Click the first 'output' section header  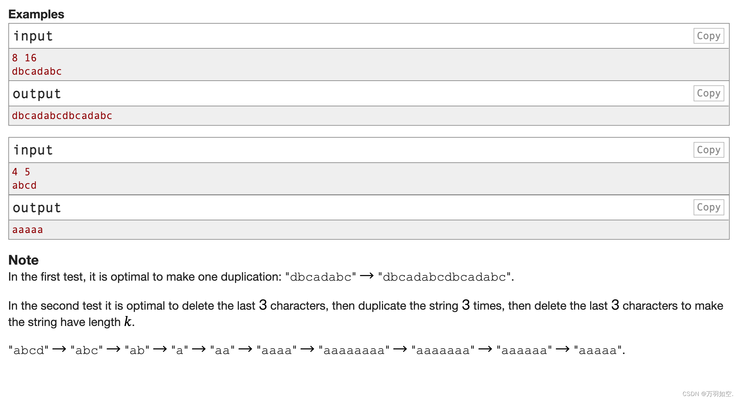(37, 94)
